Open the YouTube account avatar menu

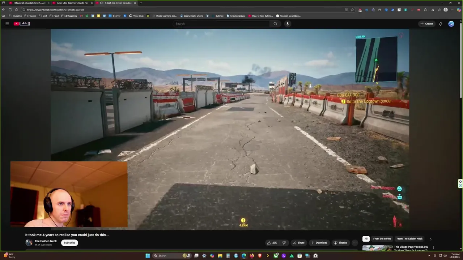(451, 24)
